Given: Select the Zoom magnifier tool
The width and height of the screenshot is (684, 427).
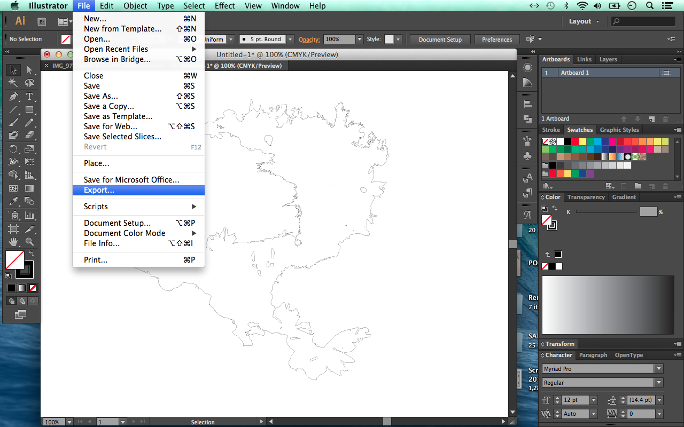Looking at the screenshot, I should click(29, 242).
